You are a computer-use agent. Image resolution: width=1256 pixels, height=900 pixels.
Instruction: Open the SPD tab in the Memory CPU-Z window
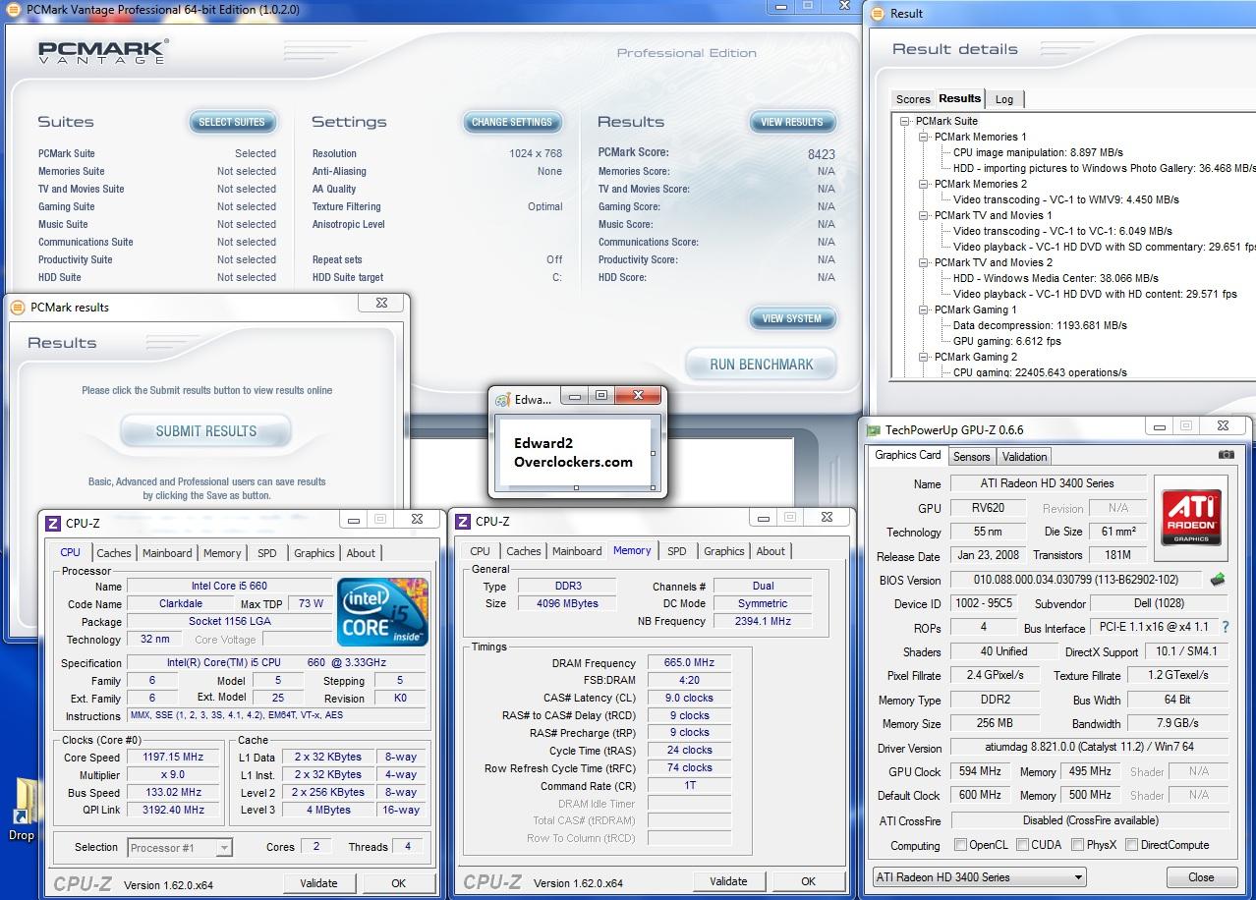(677, 551)
